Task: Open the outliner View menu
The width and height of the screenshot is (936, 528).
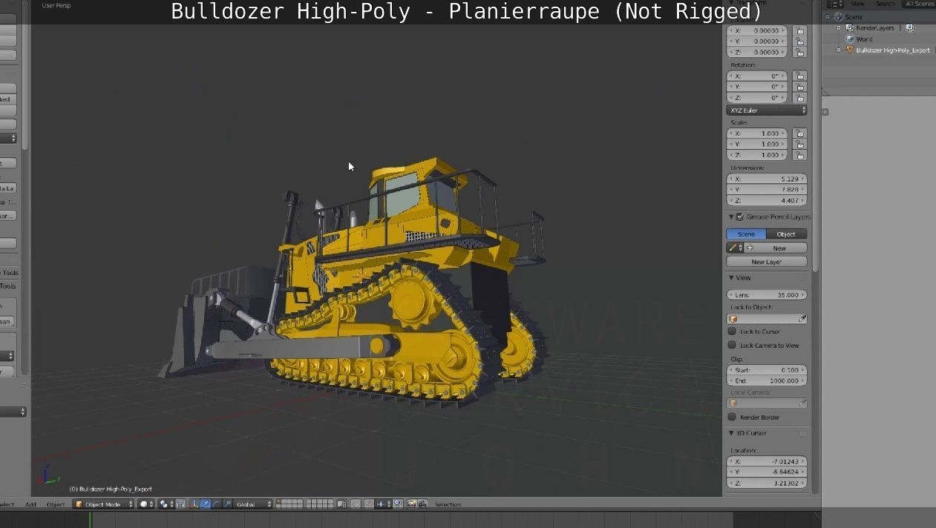Action: [857, 4]
